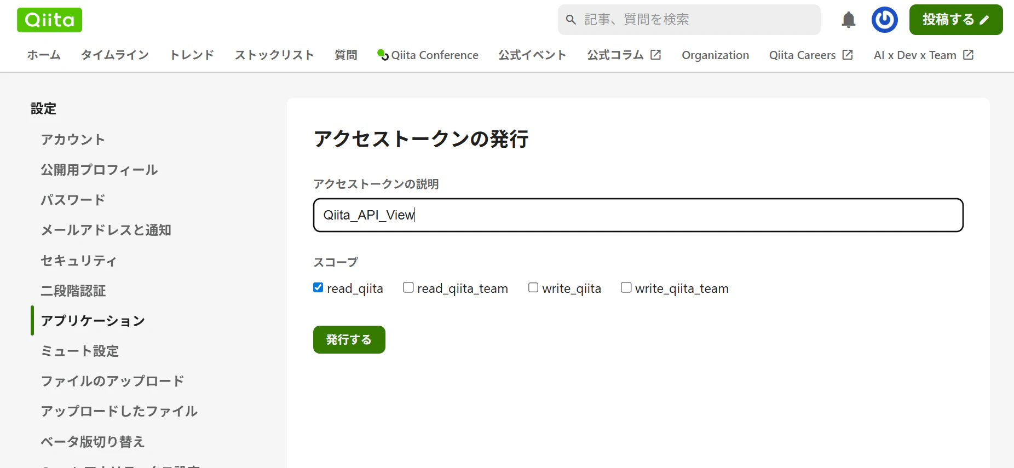Click the Qiita logo

pyautogui.click(x=49, y=20)
